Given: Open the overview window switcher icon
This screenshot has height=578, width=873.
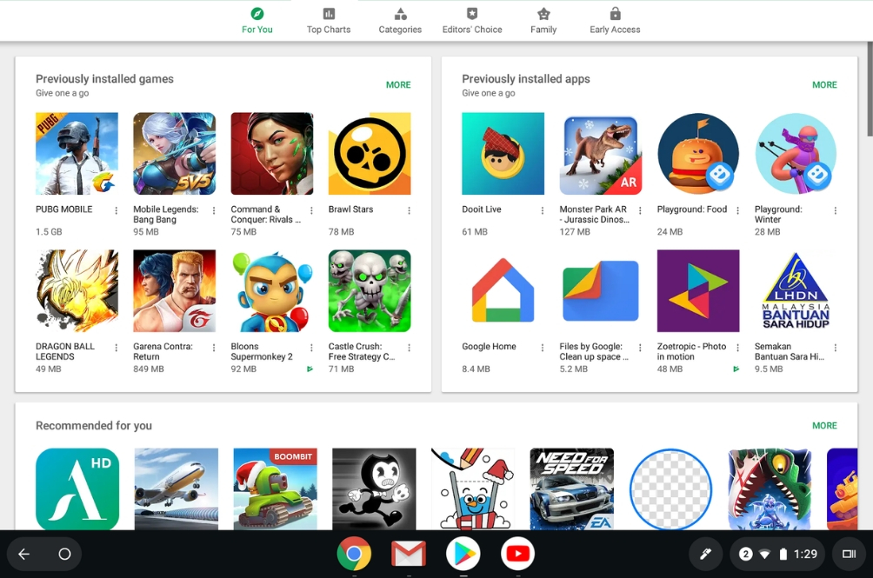Looking at the screenshot, I should click(x=849, y=554).
